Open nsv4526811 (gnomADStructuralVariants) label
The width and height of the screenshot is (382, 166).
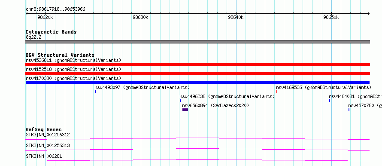point(73,60)
